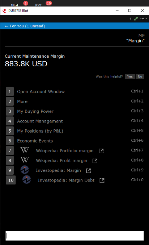Image resolution: width=149 pixels, height=245 pixels.
Task: Choose My Buying Power suggestion
Action: (74, 111)
